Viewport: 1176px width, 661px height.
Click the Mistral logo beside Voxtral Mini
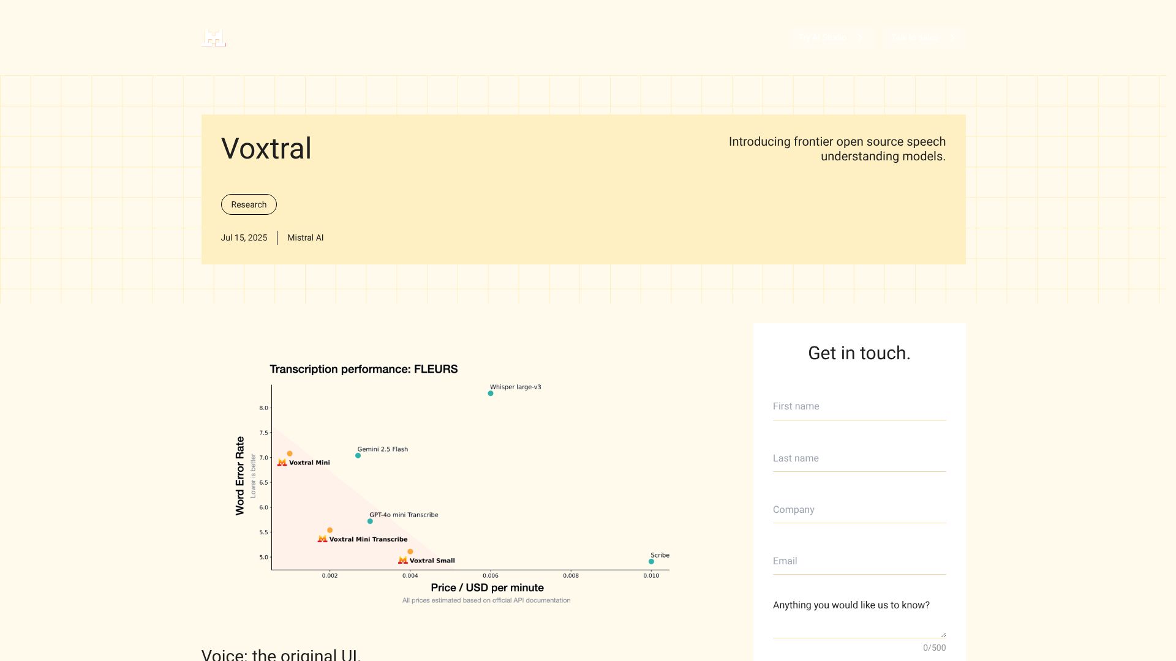282,463
